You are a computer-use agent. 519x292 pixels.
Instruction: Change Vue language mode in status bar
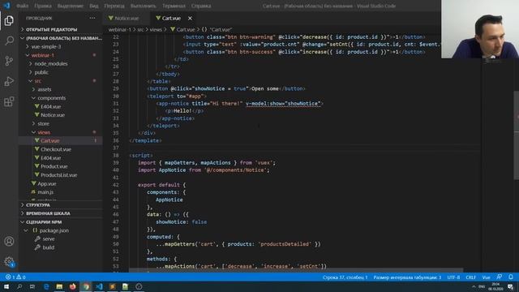[486, 277]
